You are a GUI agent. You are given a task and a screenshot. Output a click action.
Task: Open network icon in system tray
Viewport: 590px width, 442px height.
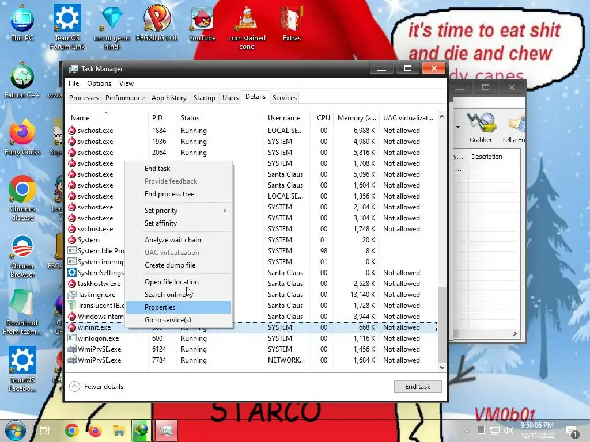pos(495,430)
